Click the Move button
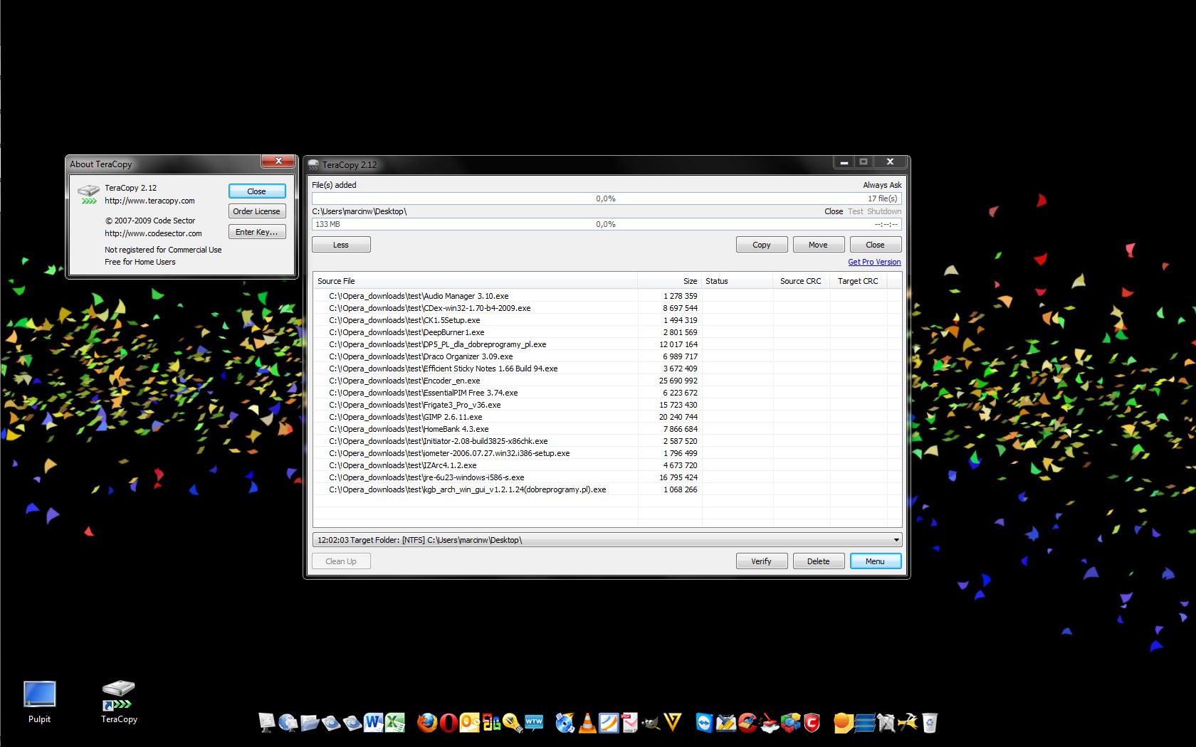This screenshot has height=747, width=1196. 819,245
